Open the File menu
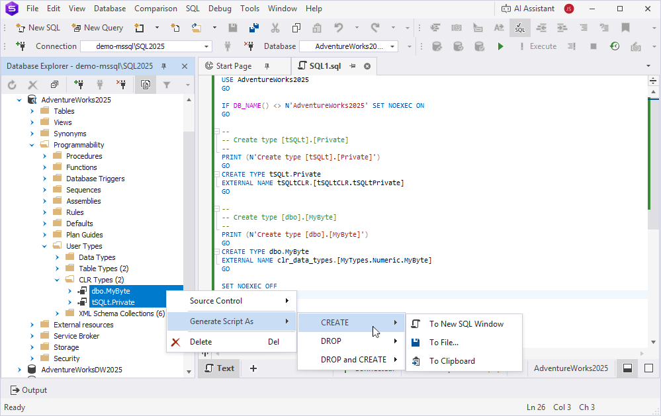661x416 pixels. [x=32, y=9]
